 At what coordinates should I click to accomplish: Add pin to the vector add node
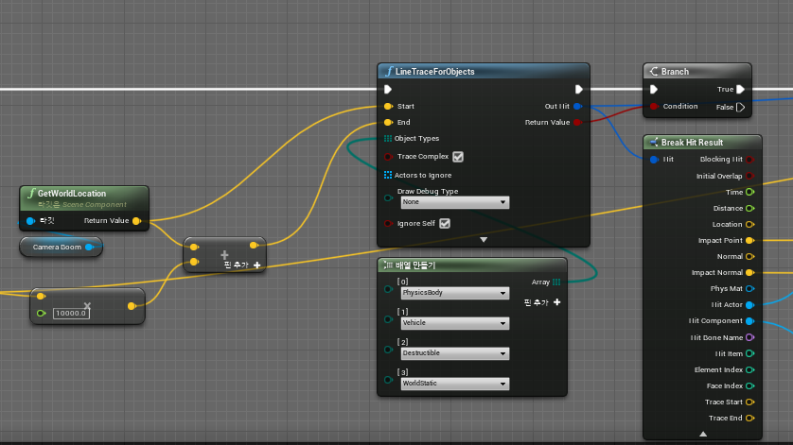point(242,265)
